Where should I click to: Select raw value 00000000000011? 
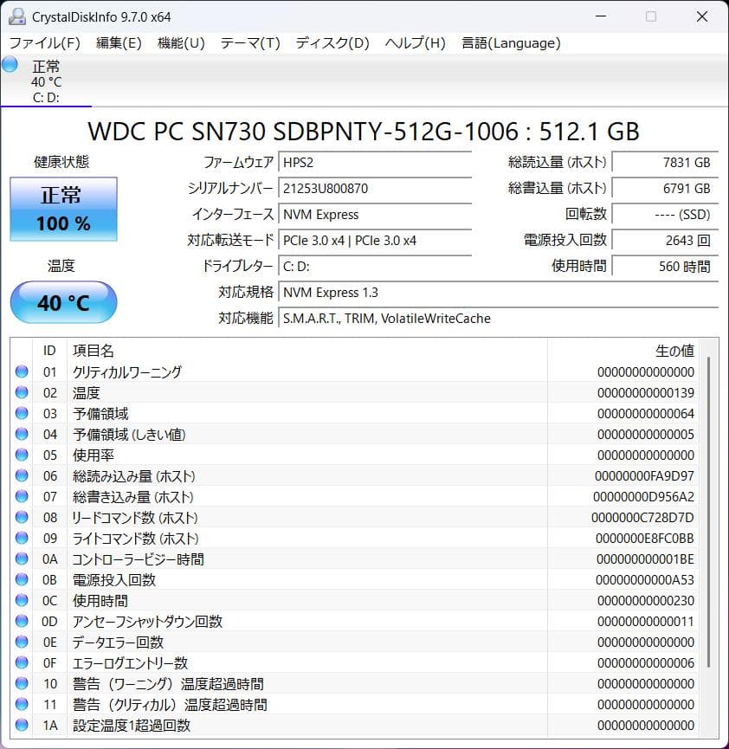click(x=646, y=622)
